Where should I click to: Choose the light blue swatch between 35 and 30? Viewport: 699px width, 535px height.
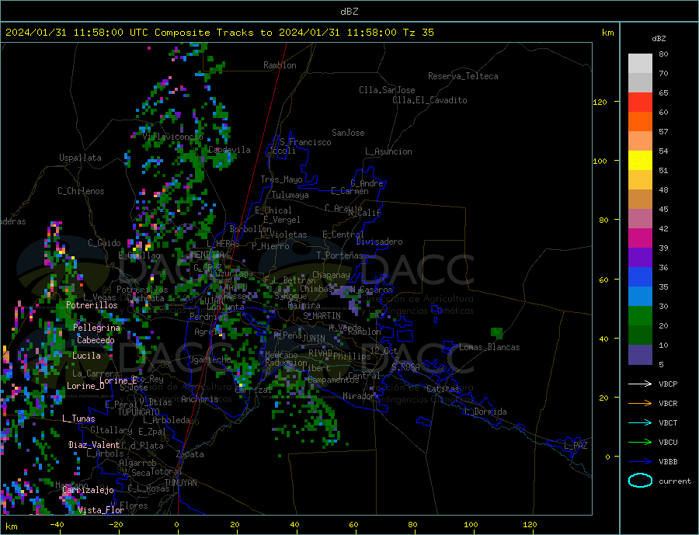tap(640, 297)
